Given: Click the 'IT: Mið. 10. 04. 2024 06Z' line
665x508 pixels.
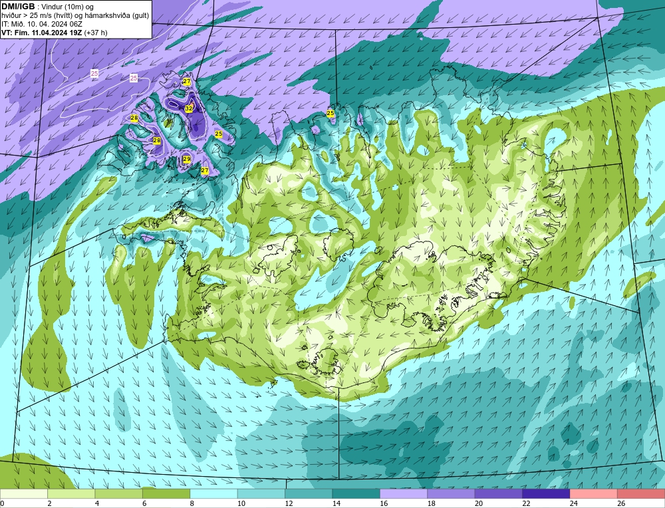Looking at the screenshot, I should click(x=42, y=24).
